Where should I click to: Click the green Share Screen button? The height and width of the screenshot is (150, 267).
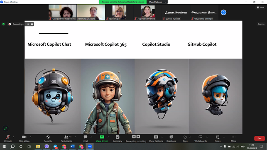pyautogui.click(x=102, y=138)
